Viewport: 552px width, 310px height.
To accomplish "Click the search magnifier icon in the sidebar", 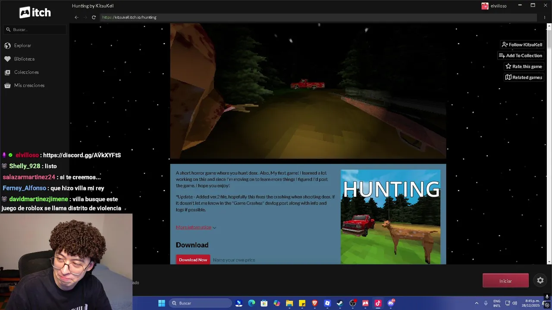I will point(8,29).
